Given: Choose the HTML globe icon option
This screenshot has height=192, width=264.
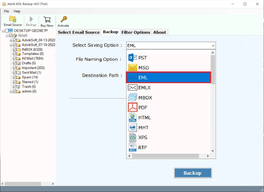Looking at the screenshot, I should [x=132, y=117].
